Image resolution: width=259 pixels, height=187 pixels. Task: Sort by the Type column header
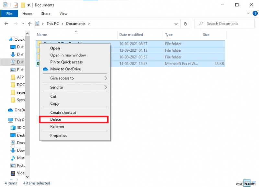coord(169,35)
